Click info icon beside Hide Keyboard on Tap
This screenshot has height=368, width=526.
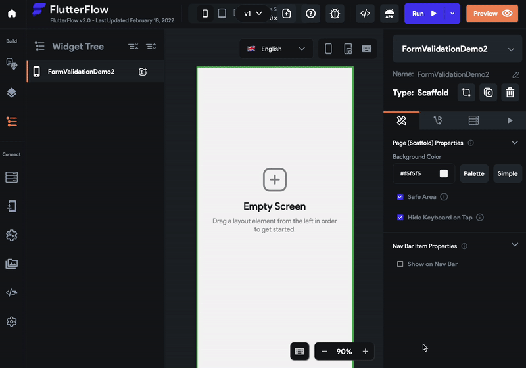click(480, 218)
